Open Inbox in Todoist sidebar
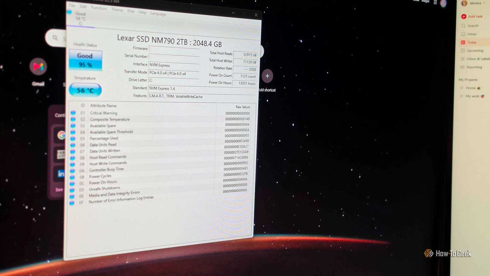This screenshot has height=276, width=490. click(x=469, y=34)
